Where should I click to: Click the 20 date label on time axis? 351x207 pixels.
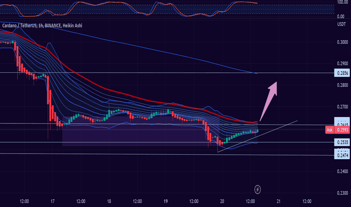222,201
